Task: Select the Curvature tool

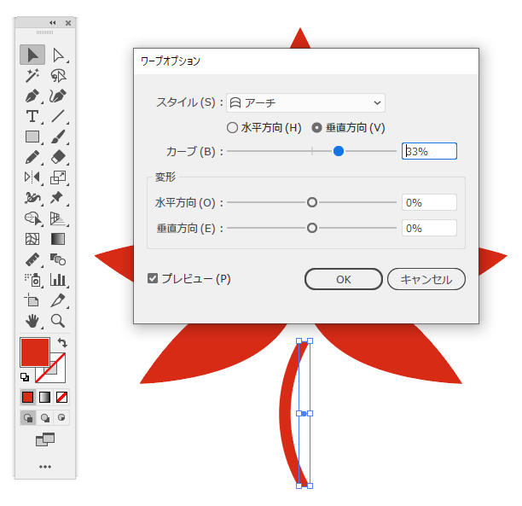Action: 58,96
